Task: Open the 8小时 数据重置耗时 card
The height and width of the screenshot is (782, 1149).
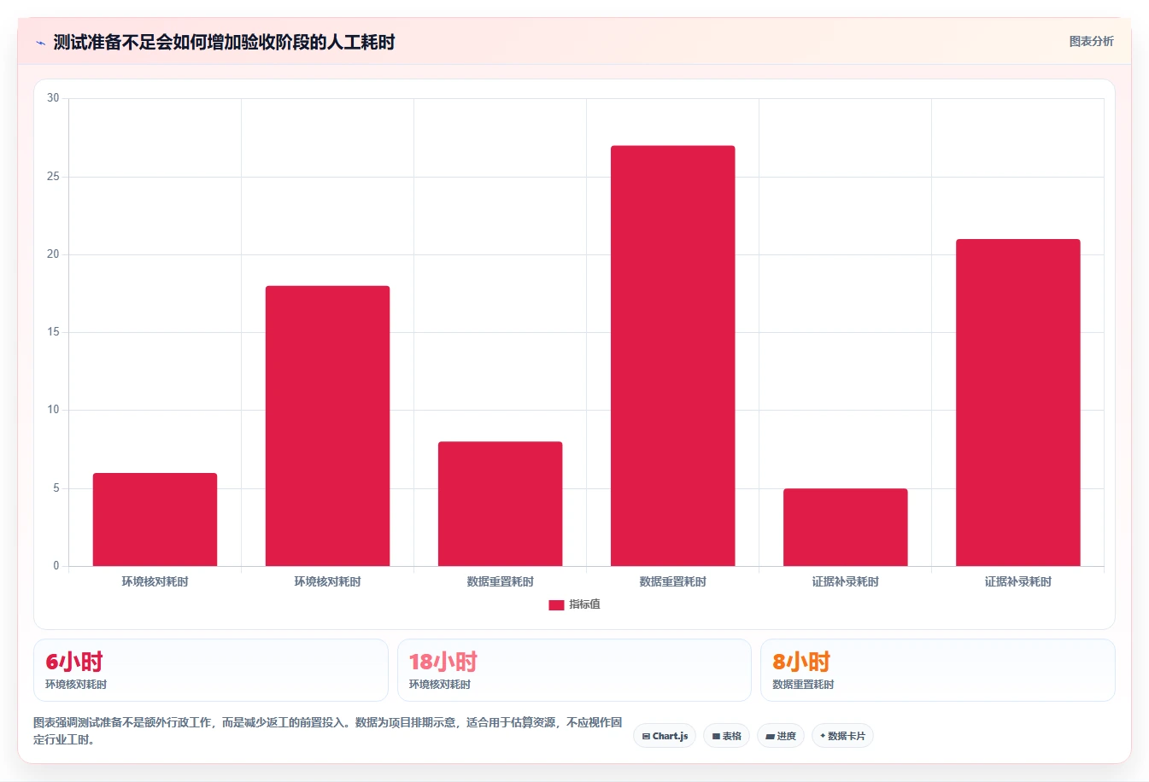Action: (938, 670)
